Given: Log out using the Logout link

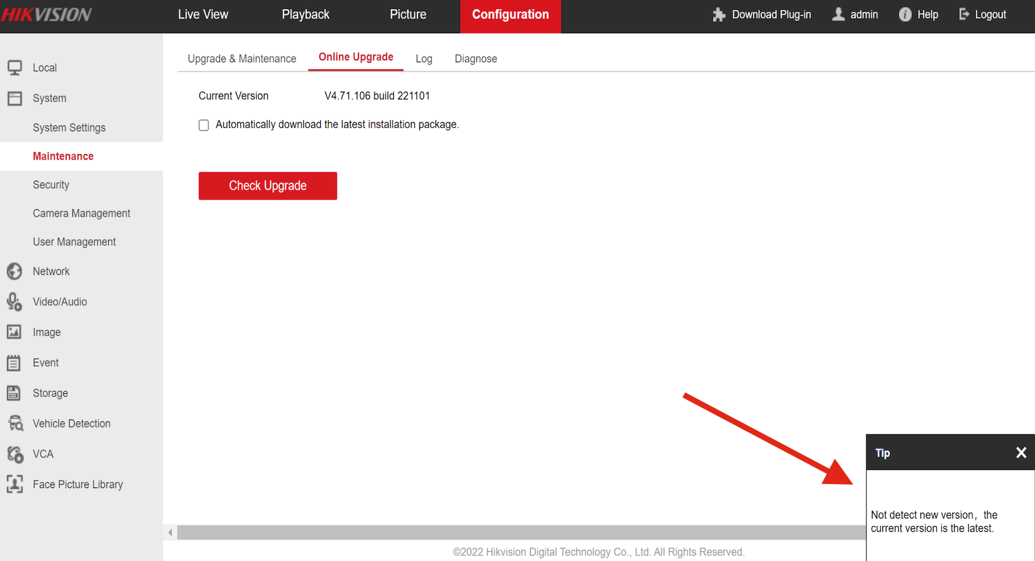Looking at the screenshot, I should [x=983, y=15].
